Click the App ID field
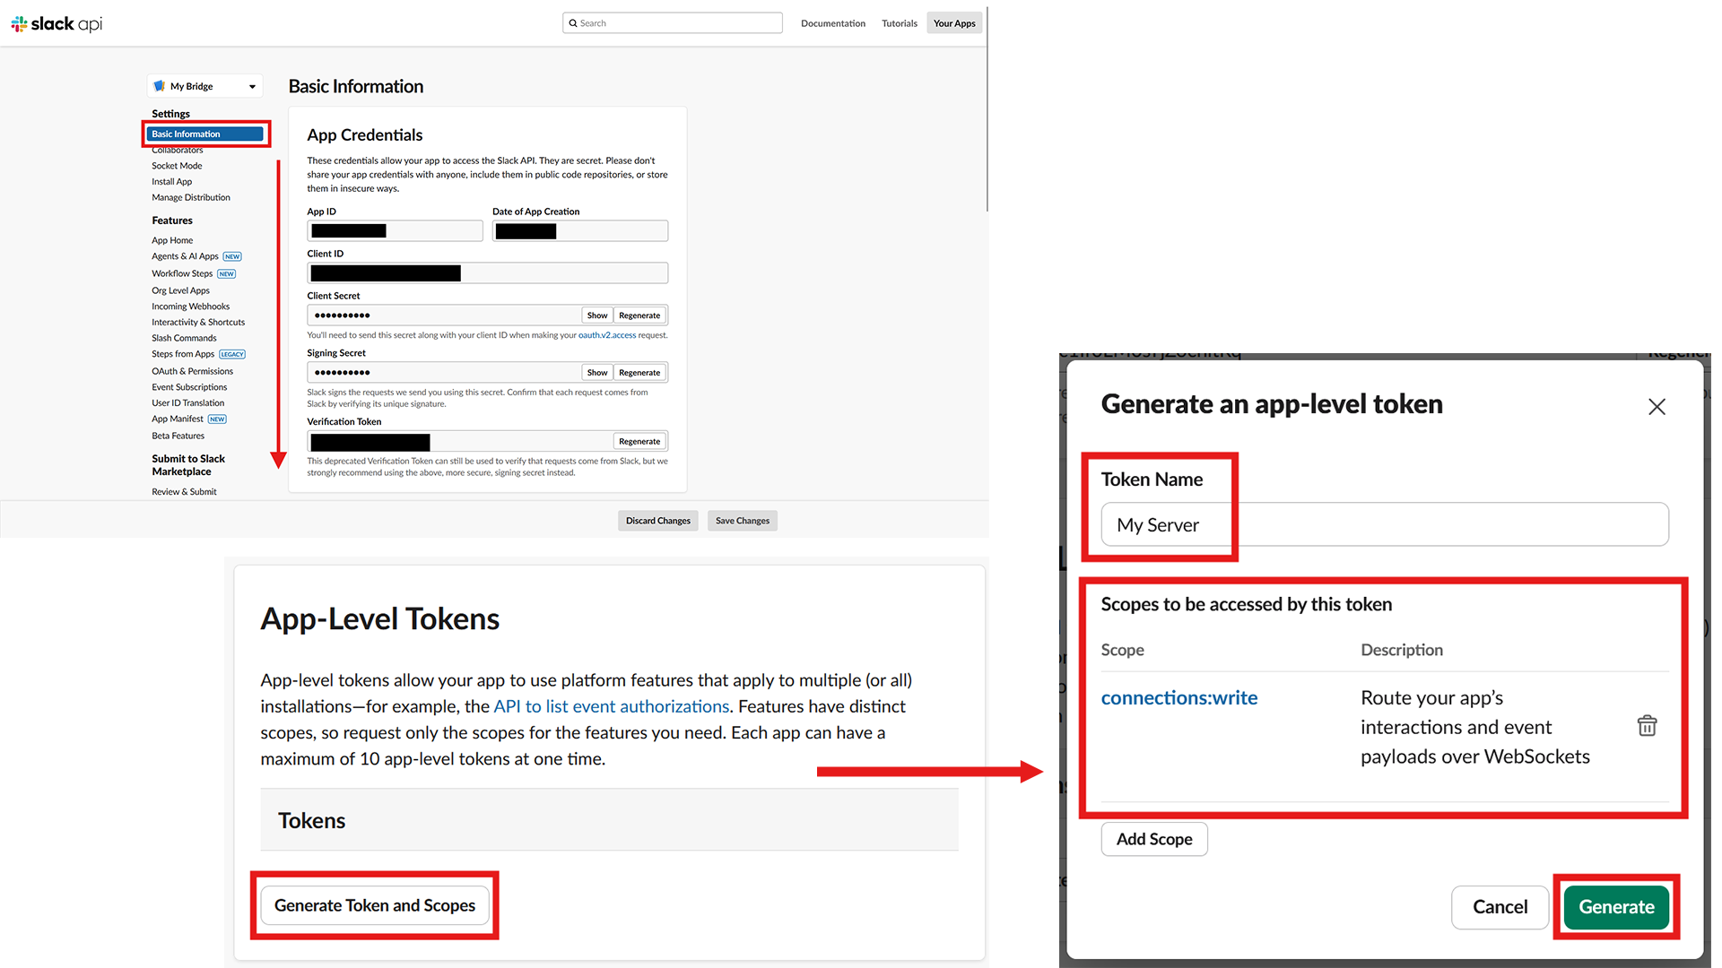Viewport: 1722px width, 968px height. [x=395, y=231]
